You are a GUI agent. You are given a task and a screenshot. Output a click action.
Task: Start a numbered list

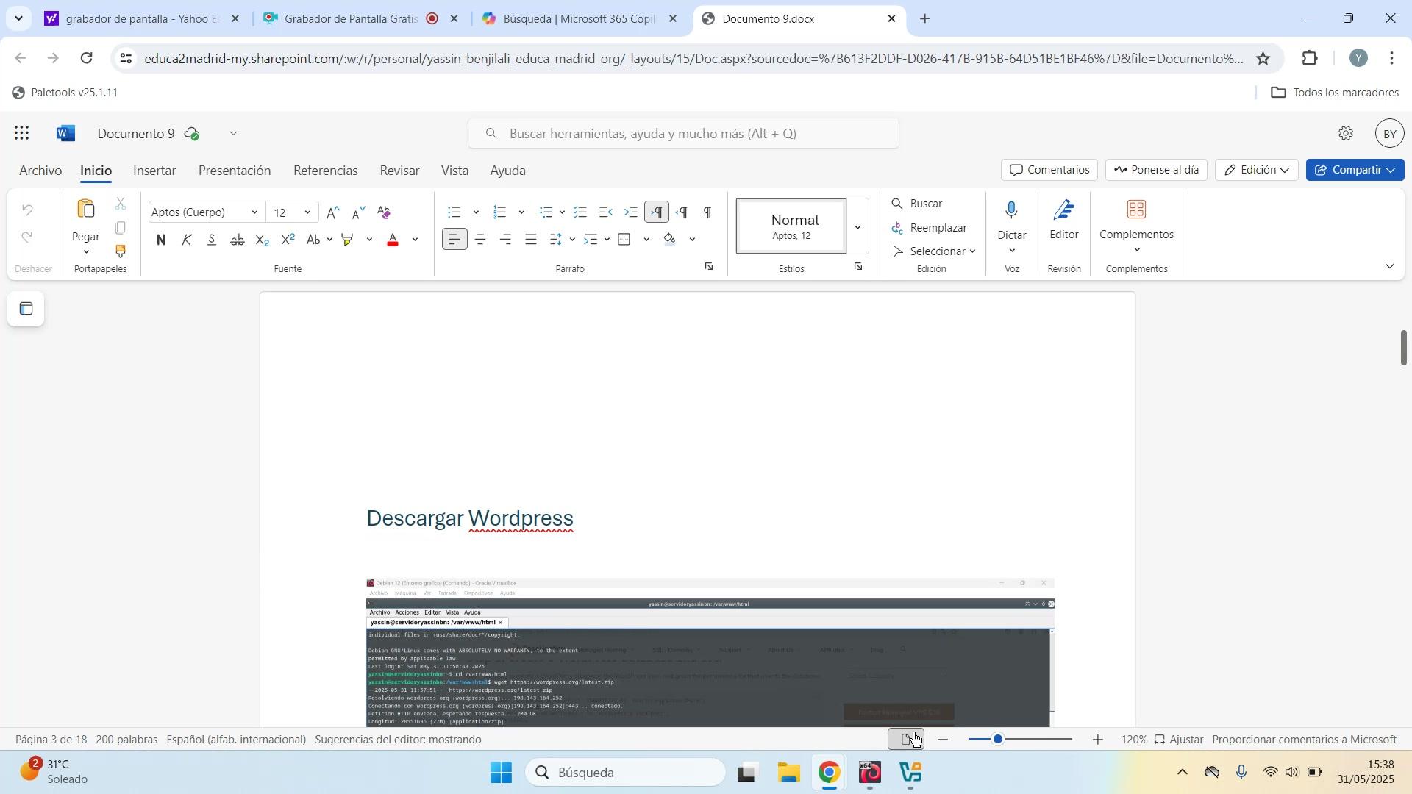click(501, 213)
